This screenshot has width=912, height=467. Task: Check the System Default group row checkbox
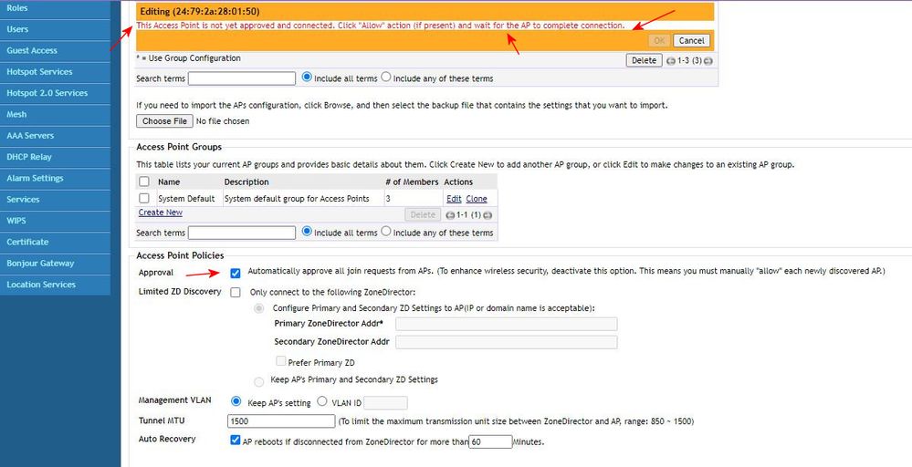(144, 198)
